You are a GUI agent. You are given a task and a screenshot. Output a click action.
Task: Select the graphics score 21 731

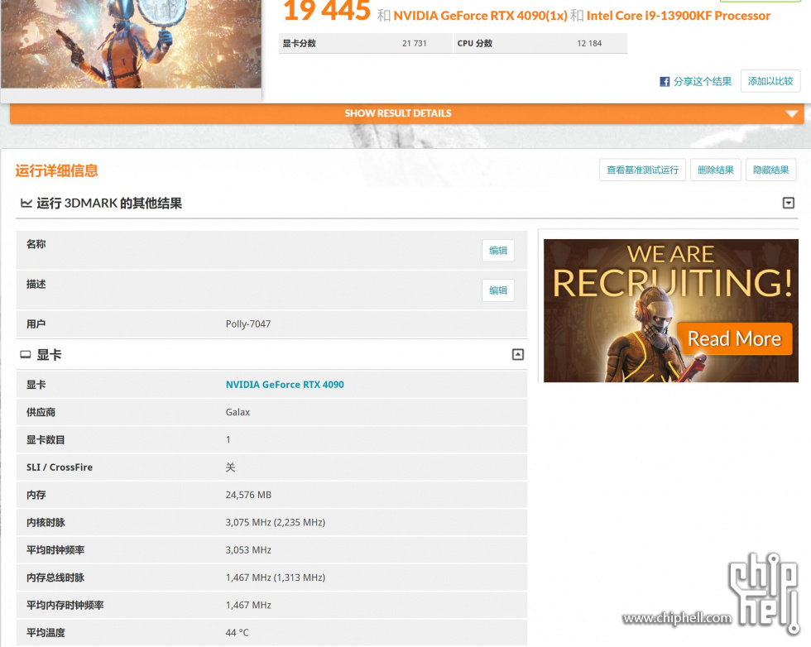coord(415,44)
